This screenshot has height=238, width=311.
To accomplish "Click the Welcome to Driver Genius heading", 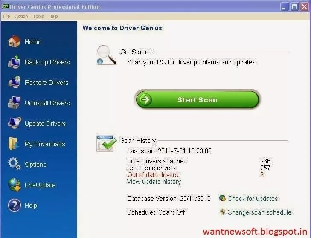I will click(122, 28).
